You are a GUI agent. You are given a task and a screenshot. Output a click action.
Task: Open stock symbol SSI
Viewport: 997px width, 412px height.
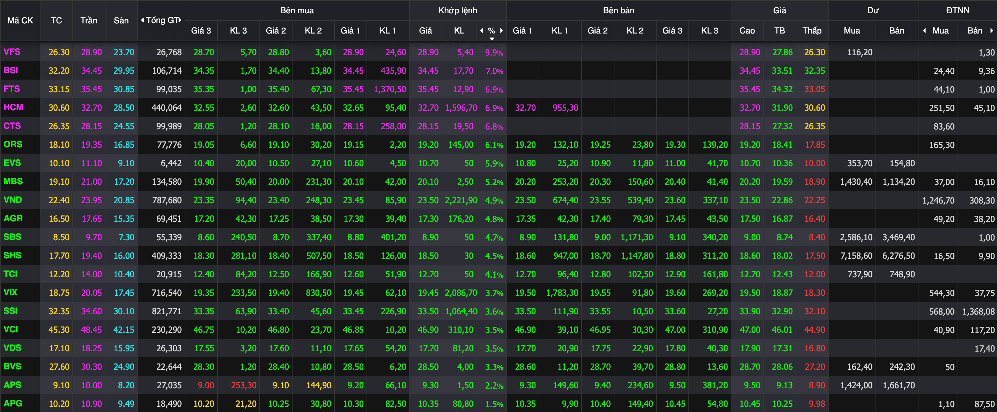tap(10, 311)
